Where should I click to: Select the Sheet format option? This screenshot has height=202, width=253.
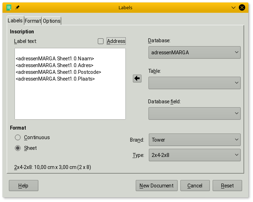pos(18,148)
